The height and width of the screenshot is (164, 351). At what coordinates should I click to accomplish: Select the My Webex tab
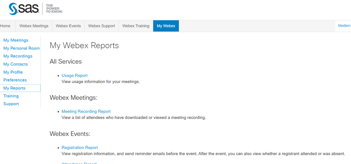click(x=166, y=26)
